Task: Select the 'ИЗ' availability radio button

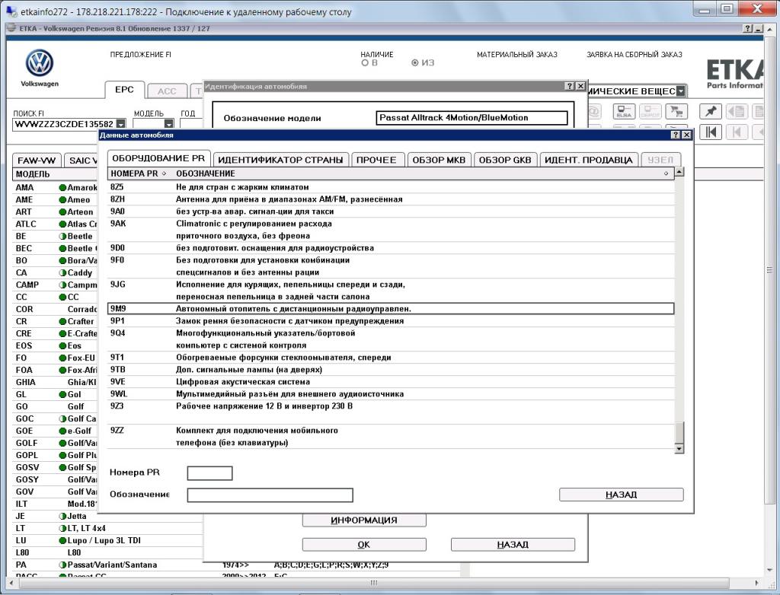Action: coord(414,63)
